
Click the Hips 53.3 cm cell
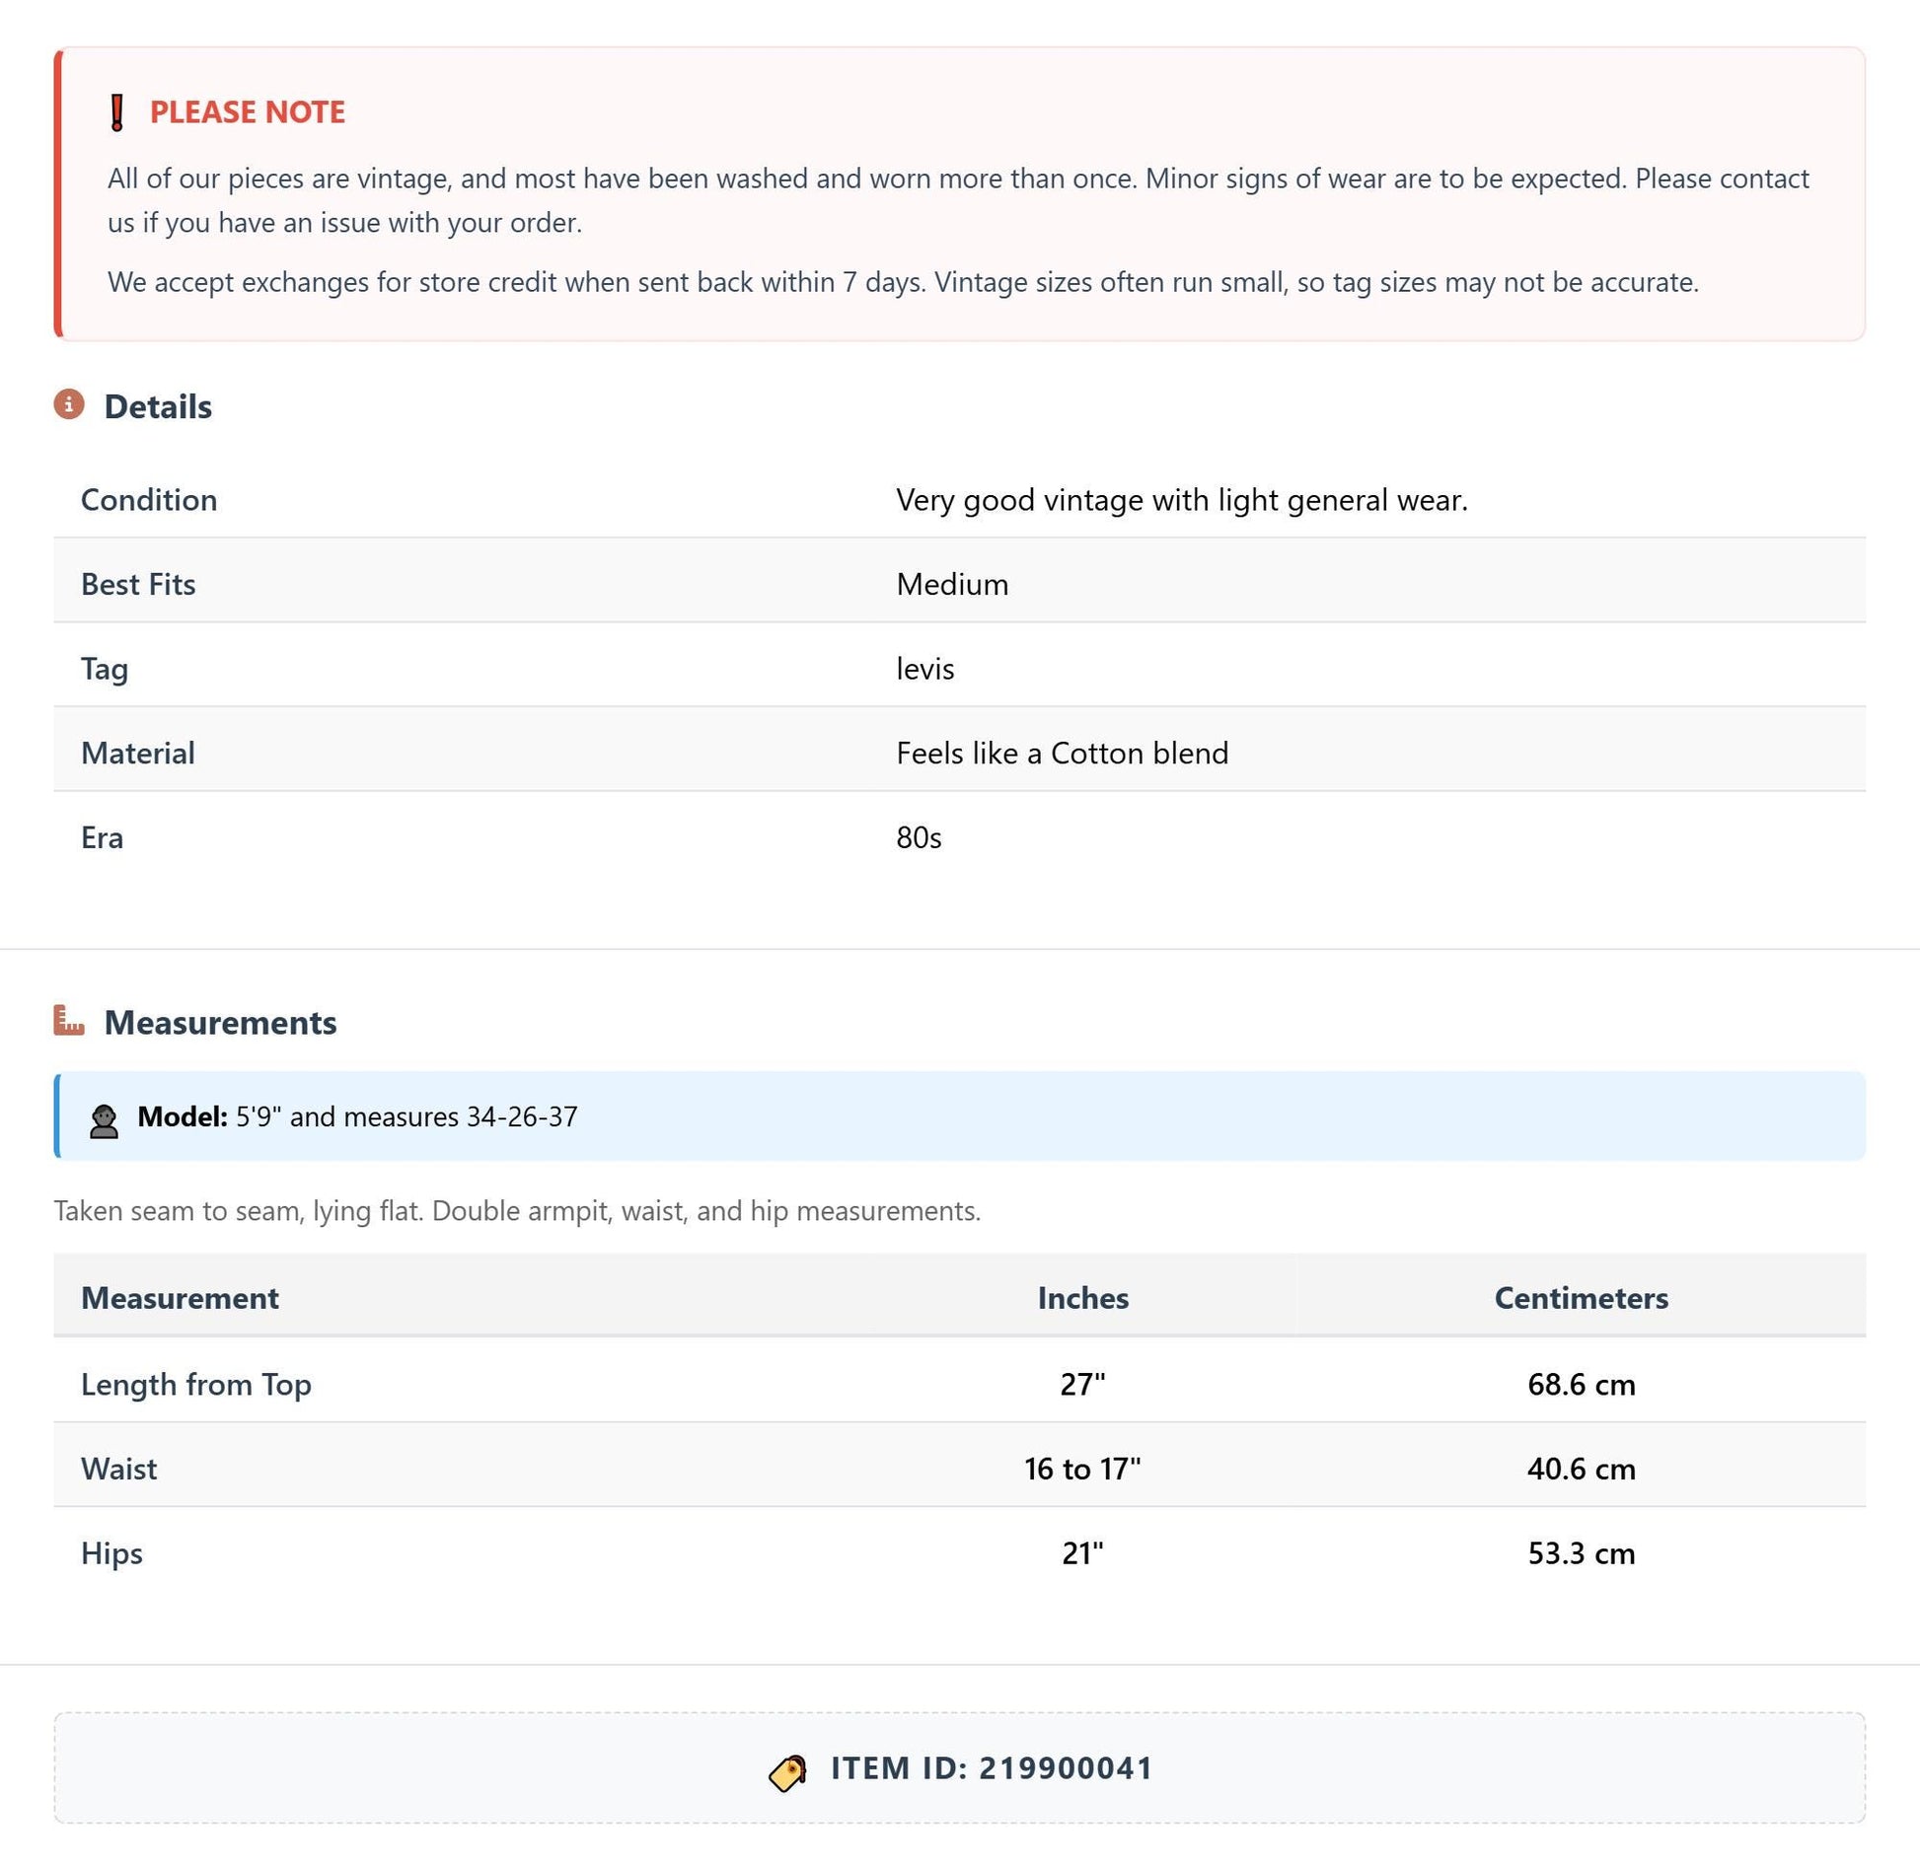coord(1581,1553)
